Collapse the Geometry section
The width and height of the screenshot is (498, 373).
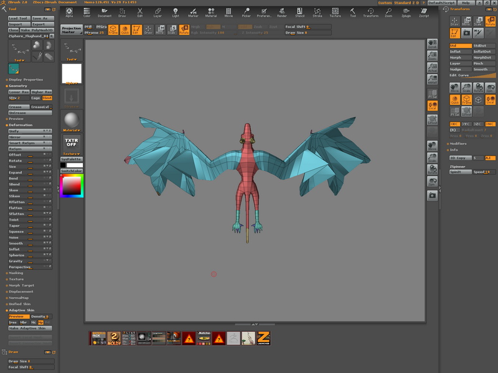pos(18,86)
